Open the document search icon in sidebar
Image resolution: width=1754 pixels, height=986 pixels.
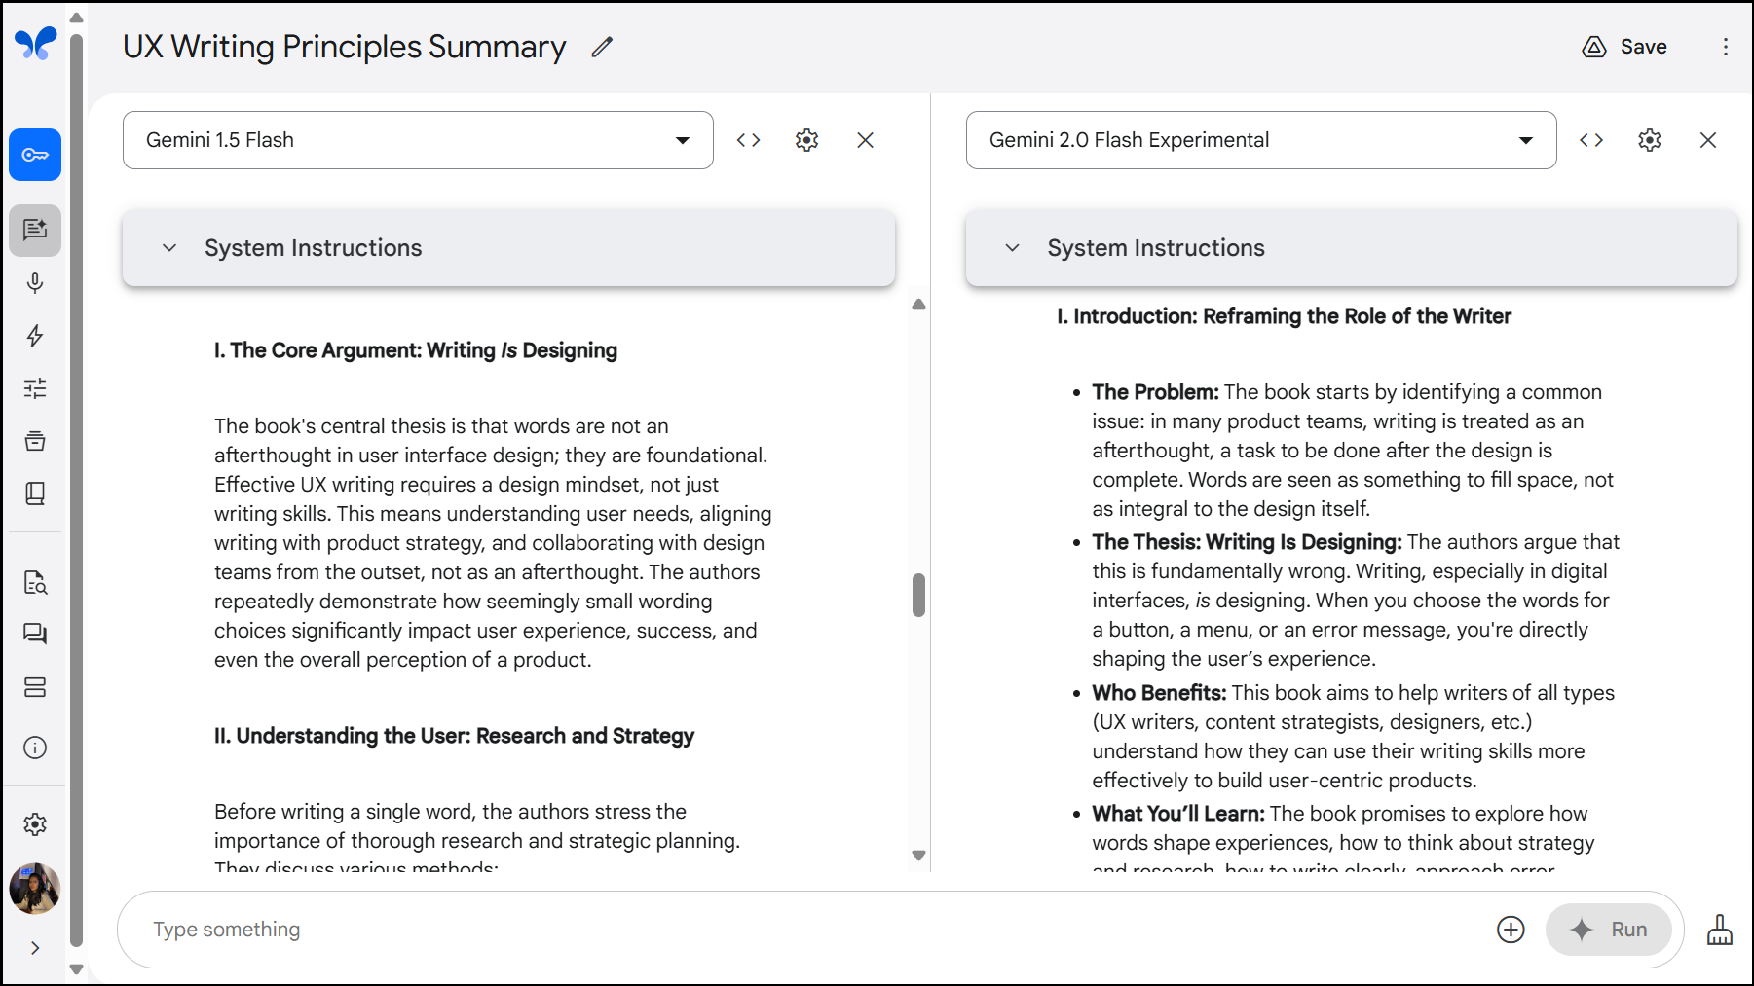tap(35, 582)
